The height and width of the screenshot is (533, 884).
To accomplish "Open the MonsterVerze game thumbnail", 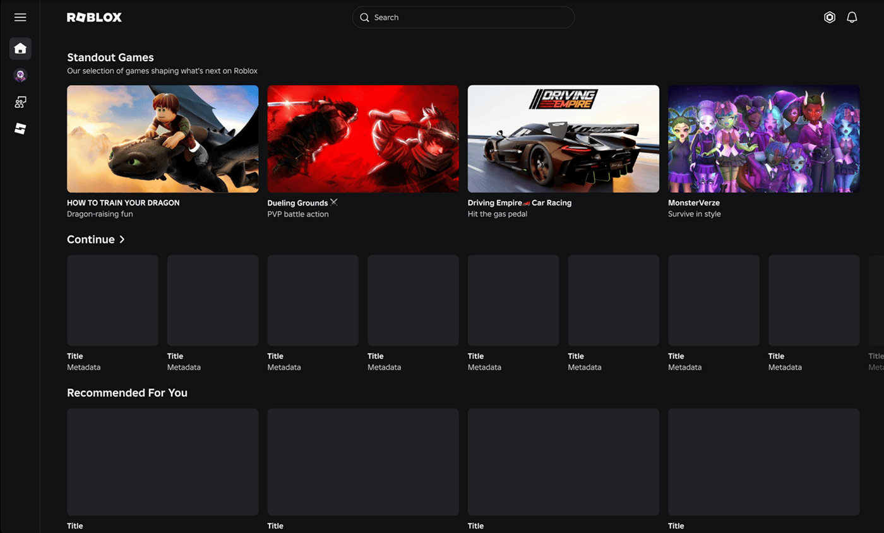I will tap(764, 139).
